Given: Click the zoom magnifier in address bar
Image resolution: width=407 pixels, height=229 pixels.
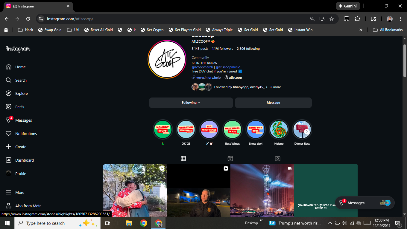Looking at the screenshot, I should [x=312, y=19].
